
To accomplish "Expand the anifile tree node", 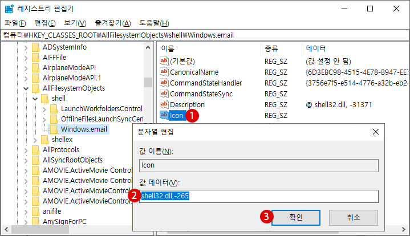I will tap(26, 211).
